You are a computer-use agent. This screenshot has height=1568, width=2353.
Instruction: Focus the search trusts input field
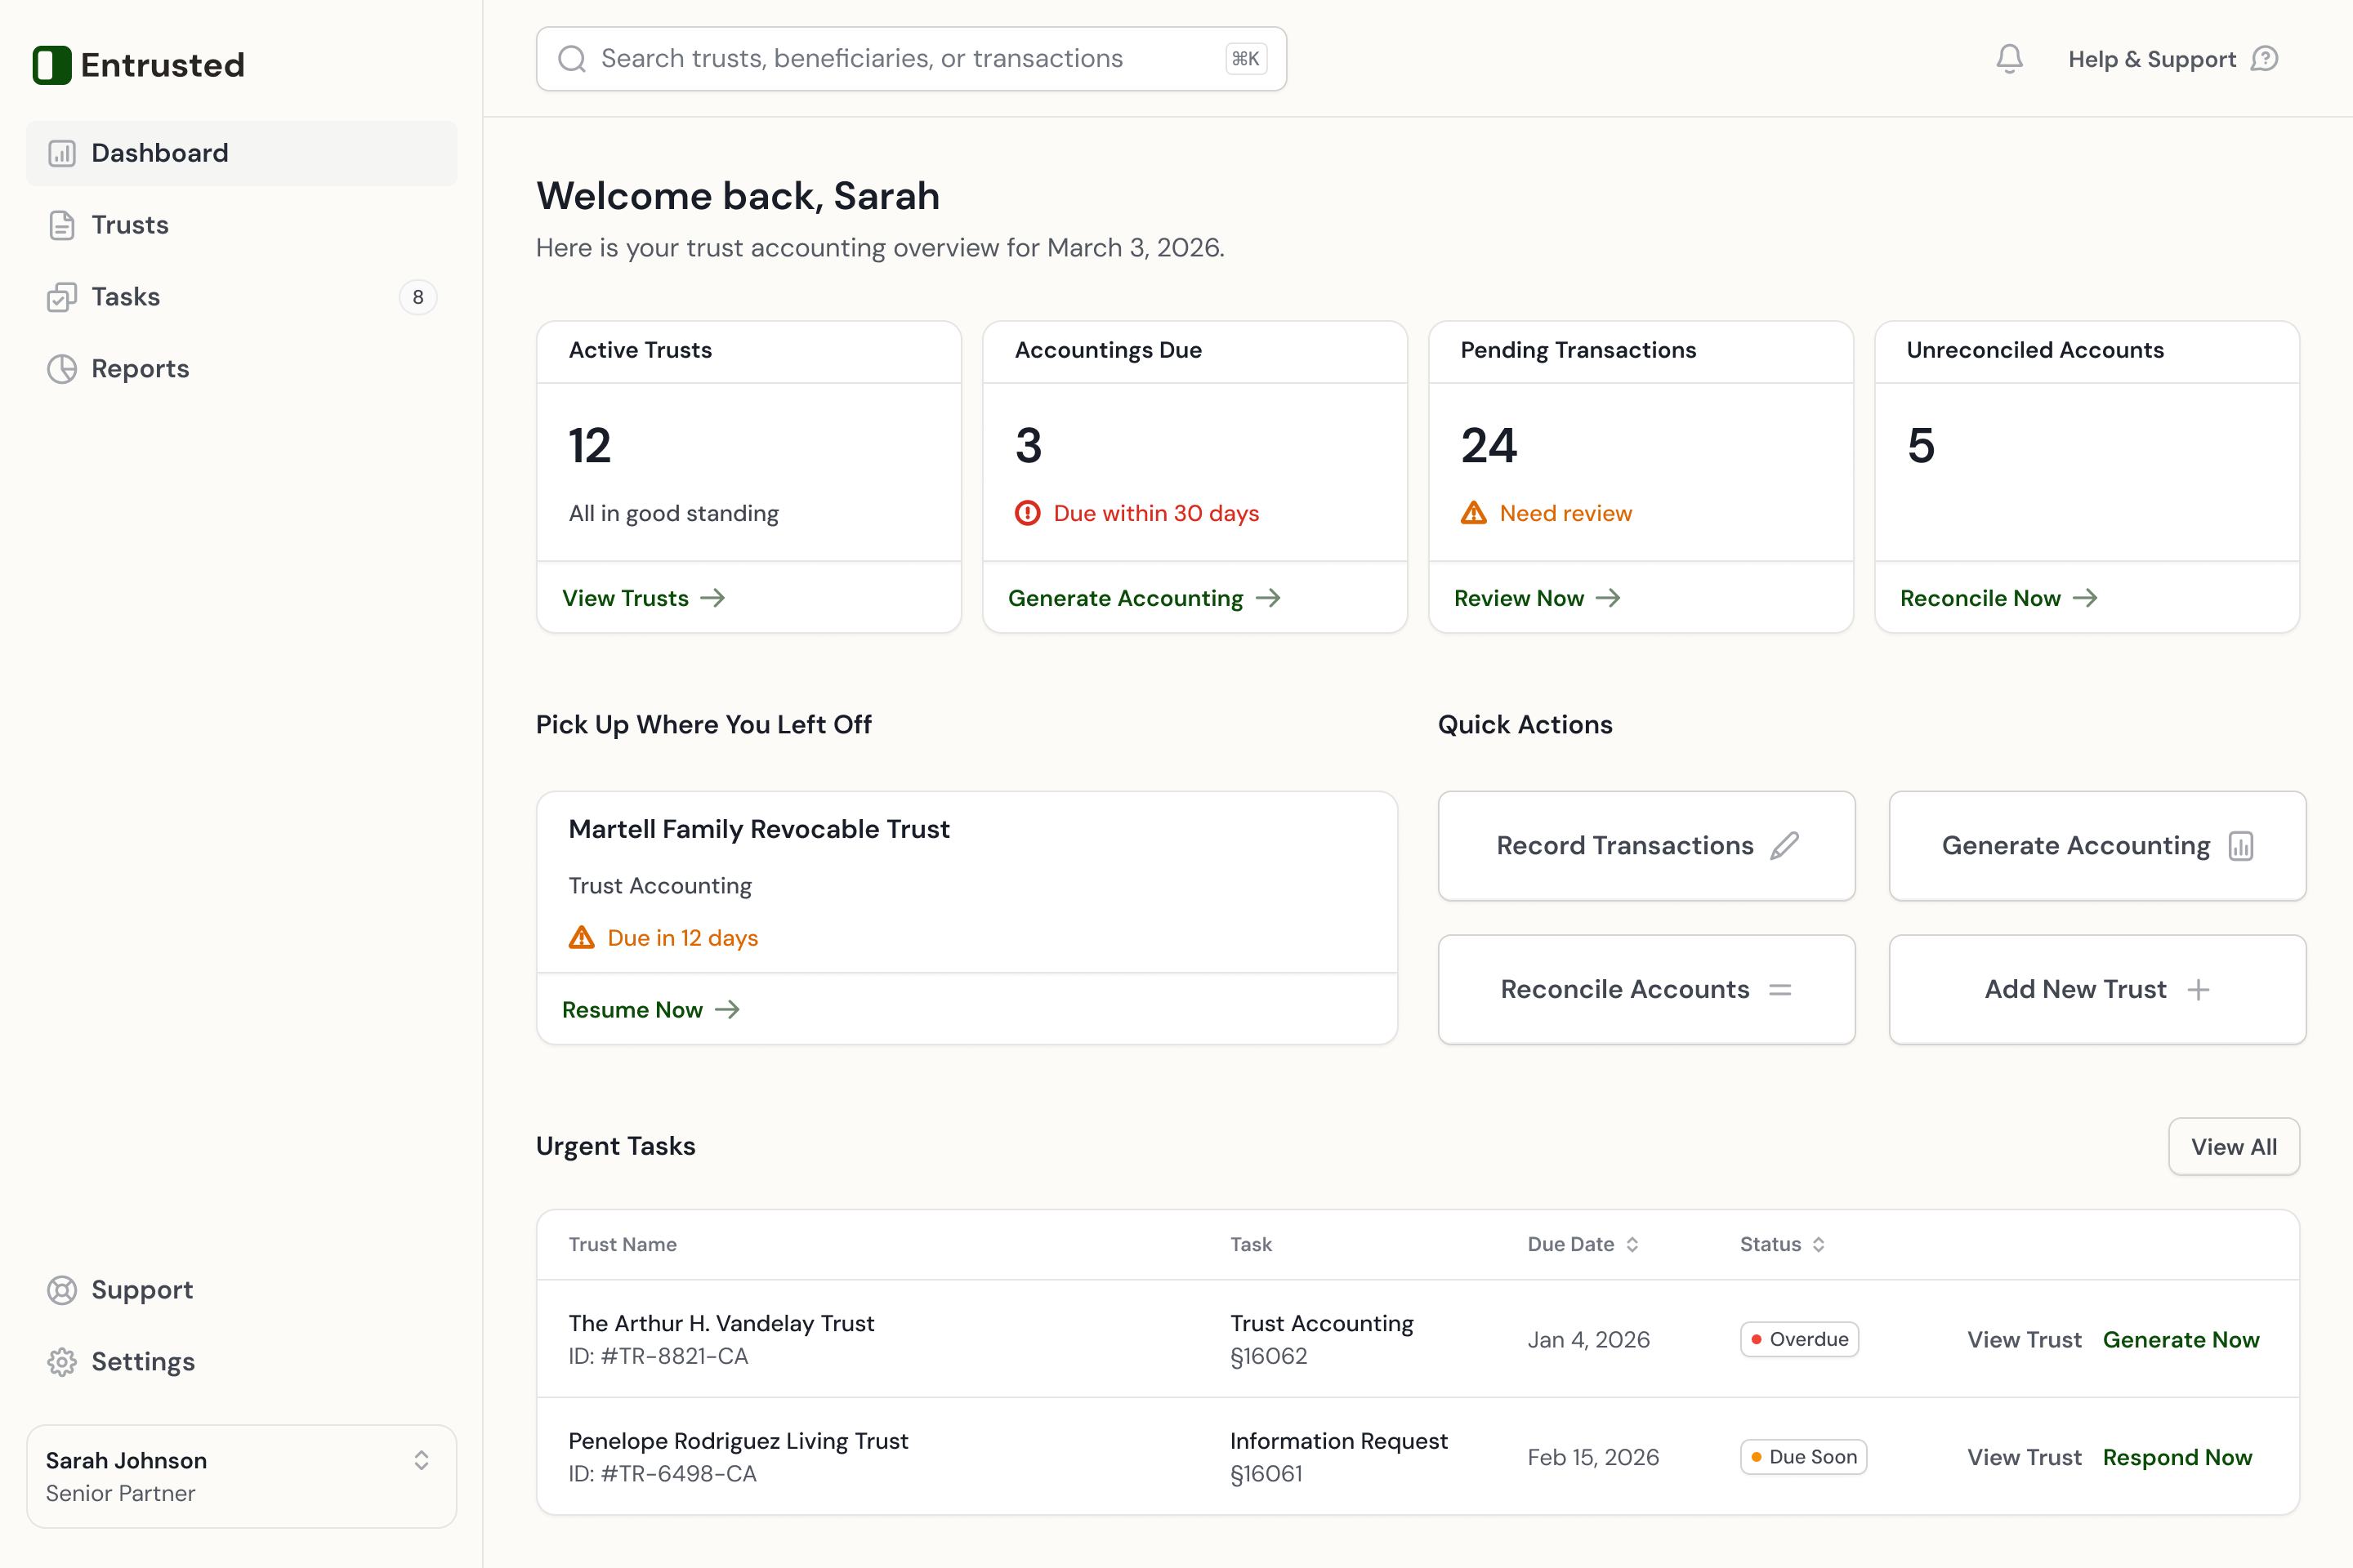900,59
